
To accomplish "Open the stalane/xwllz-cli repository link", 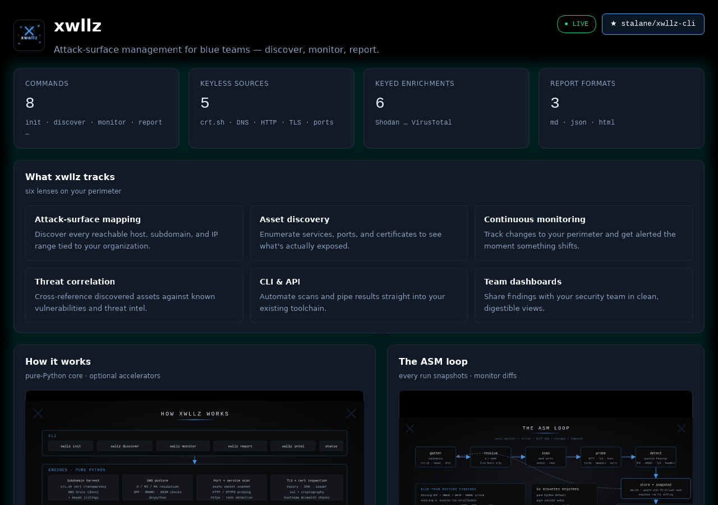I will coord(653,24).
